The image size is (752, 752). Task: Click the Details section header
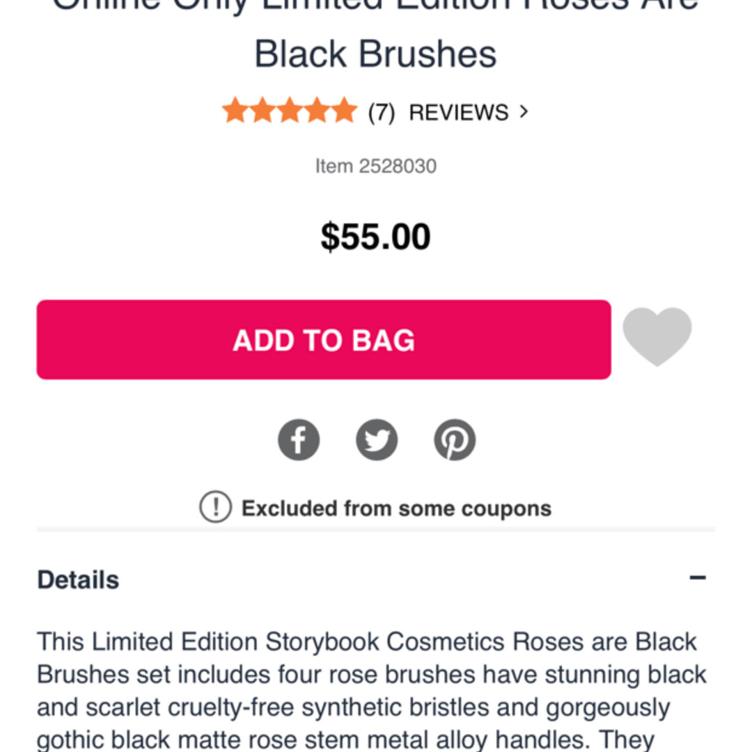coord(78,579)
